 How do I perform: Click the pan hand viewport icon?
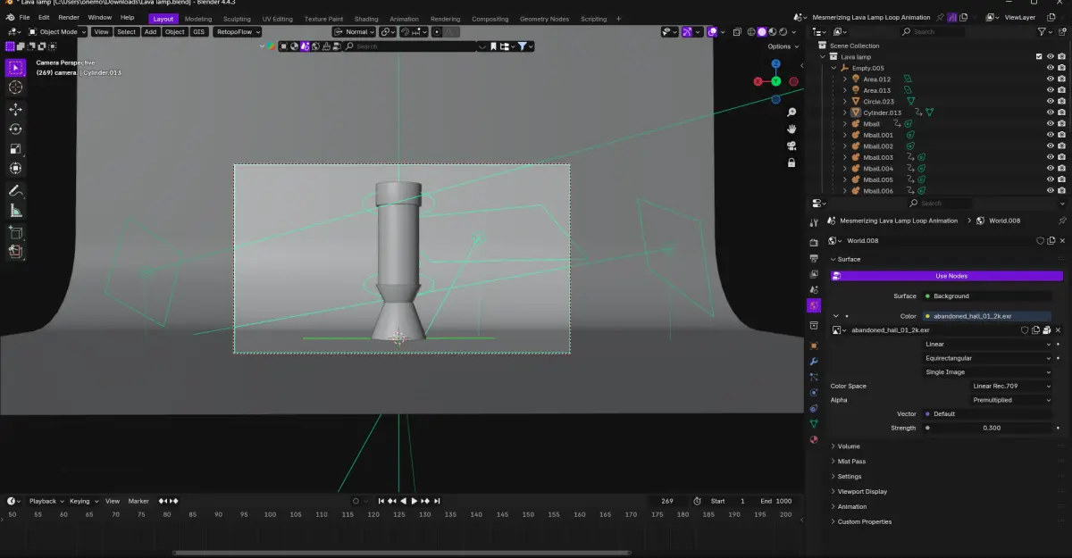point(791,129)
